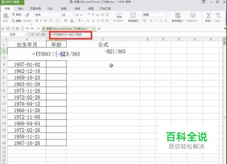The height and width of the screenshot is (164, 227).
Task: Open the Home (开始) ribbon tab
Action: (x=8, y=9)
